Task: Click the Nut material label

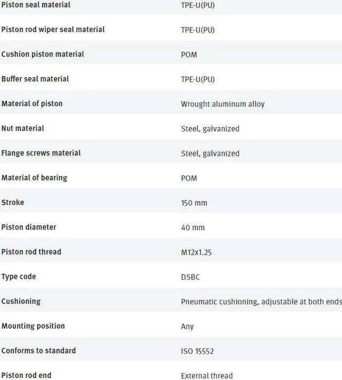Action: click(23, 128)
